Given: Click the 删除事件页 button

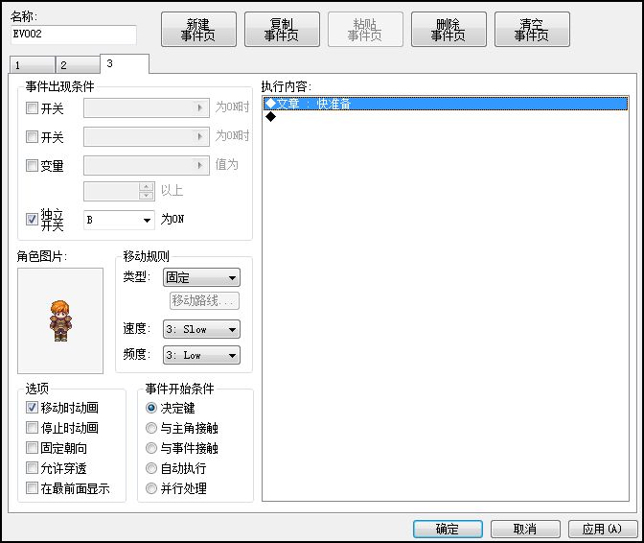Looking at the screenshot, I should point(448,29).
